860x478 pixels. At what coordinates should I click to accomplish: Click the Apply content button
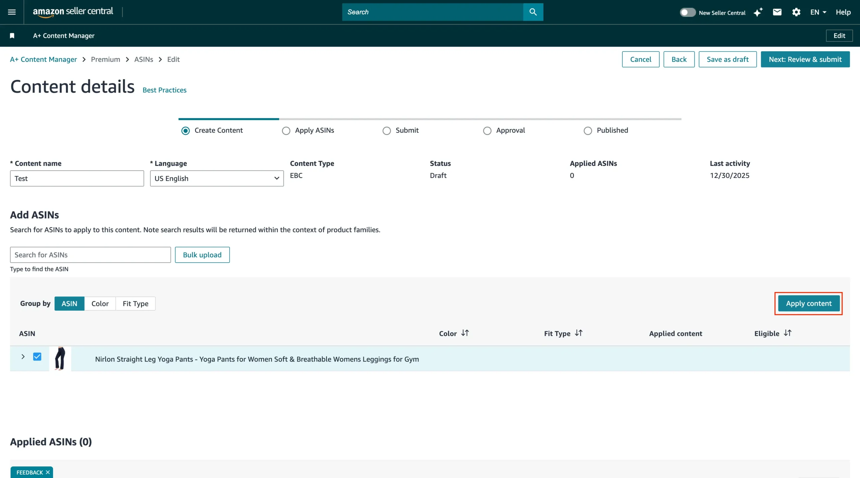pos(808,303)
